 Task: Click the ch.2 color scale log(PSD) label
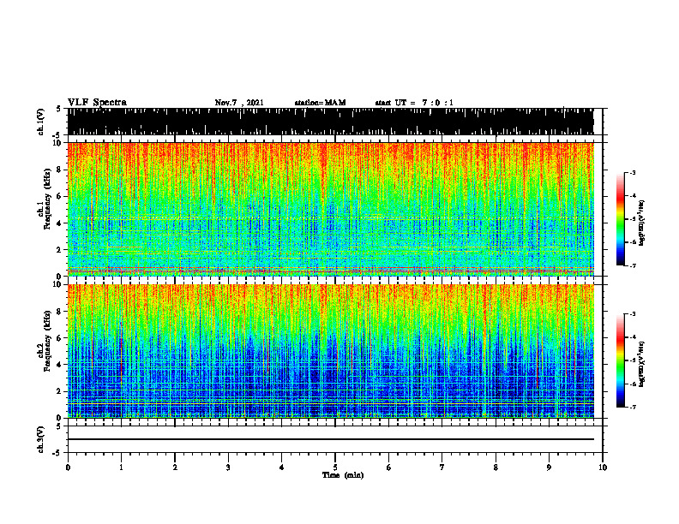642,363
